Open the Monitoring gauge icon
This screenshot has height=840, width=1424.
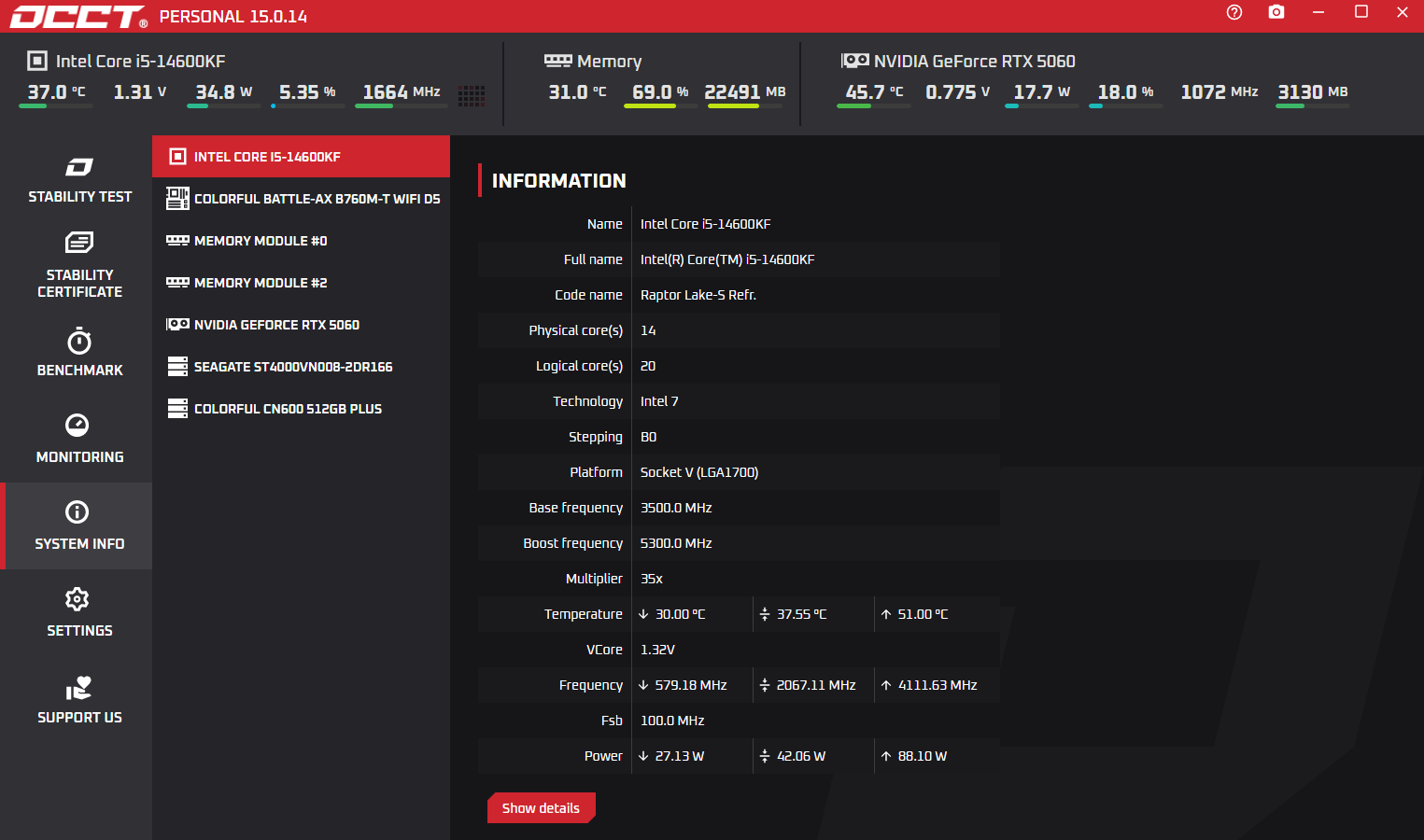(x=78, y=426)
